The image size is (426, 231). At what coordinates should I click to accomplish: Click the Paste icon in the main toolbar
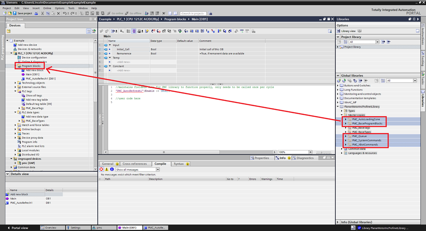coord(52,13)
